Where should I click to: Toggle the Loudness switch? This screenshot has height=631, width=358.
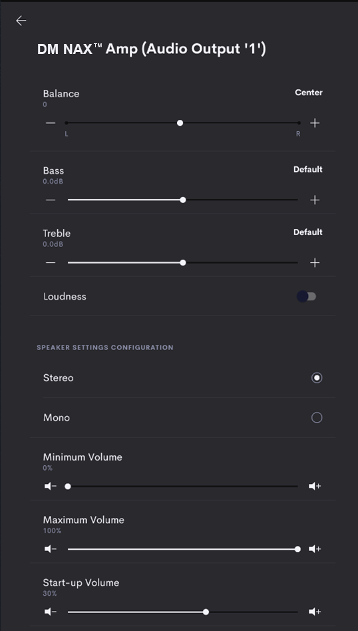point(307,297)
